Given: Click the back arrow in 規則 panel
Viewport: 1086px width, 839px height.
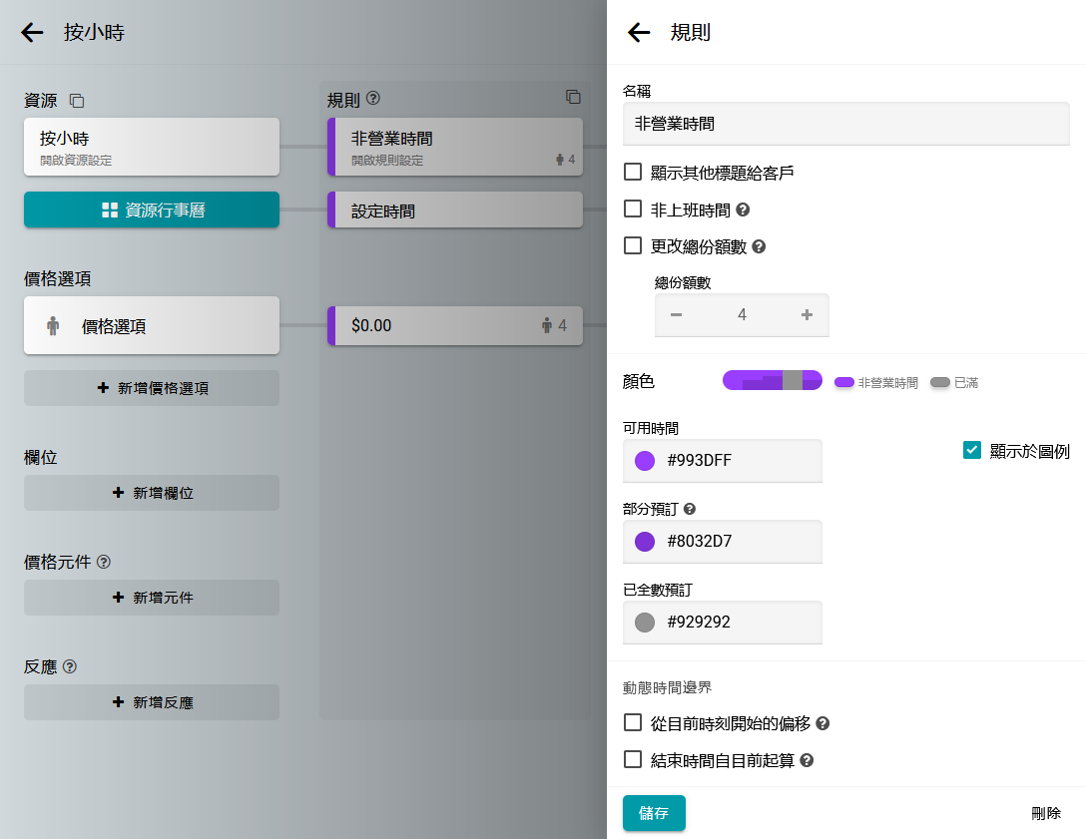Looking at the screenshot, I should (639, 33).
